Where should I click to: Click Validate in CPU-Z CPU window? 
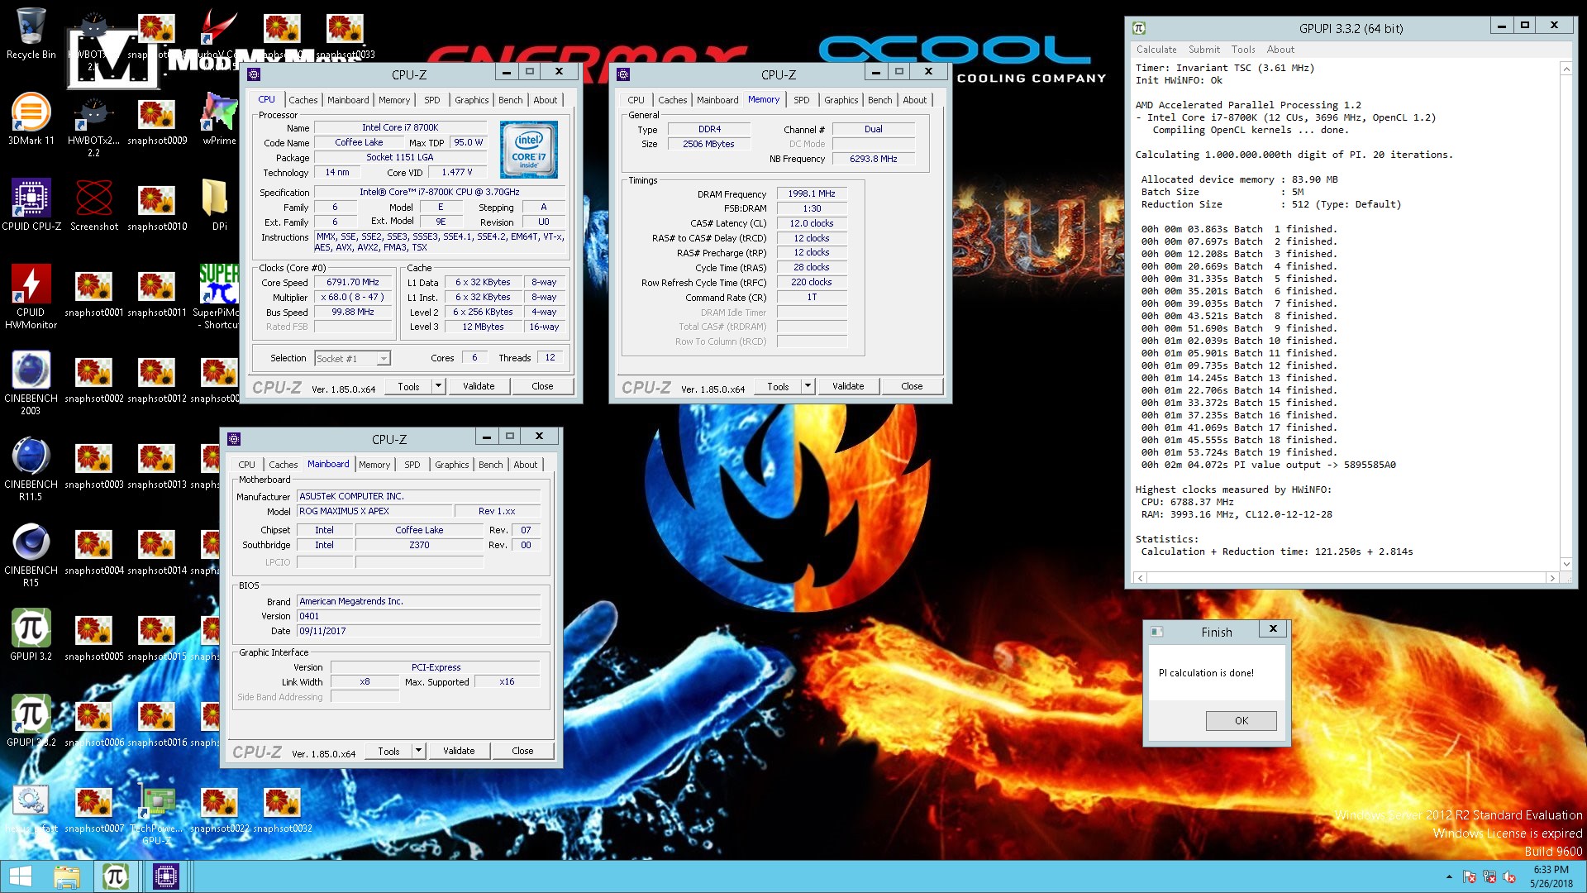(x=479, y=386)
